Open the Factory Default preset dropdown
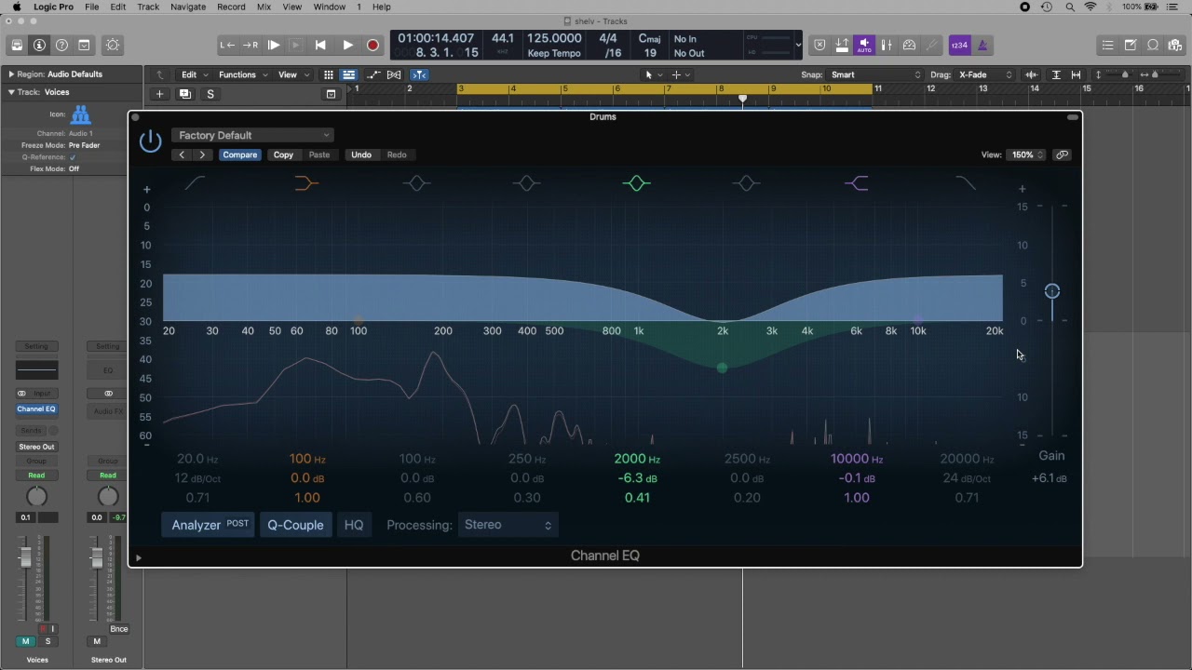Image resolution: width=1192 pixels, height=670 pixels. tap(252, 135)
